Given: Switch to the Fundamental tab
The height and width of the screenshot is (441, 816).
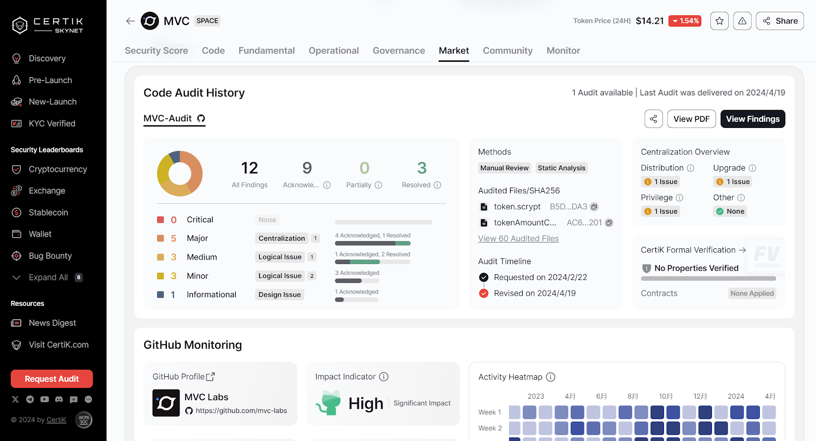Looking at the screenshot, I should tap(267, 50).
